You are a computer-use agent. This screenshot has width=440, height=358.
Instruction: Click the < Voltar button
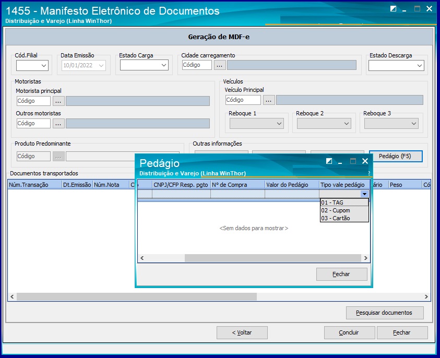point(242,332)
